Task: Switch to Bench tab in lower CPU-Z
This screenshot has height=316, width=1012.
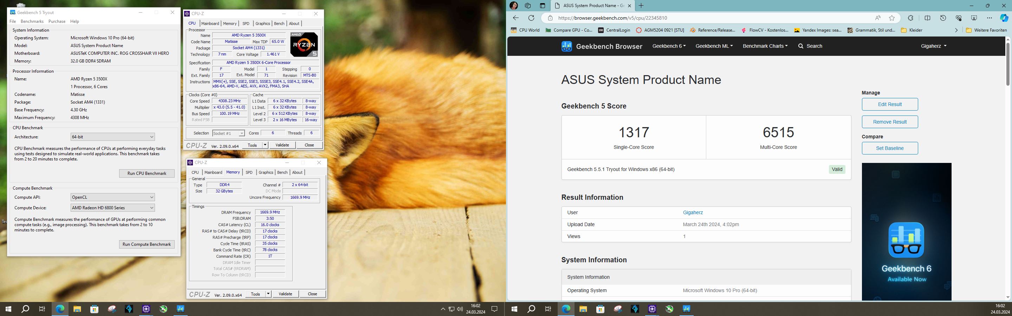Action: pos(283,172)
